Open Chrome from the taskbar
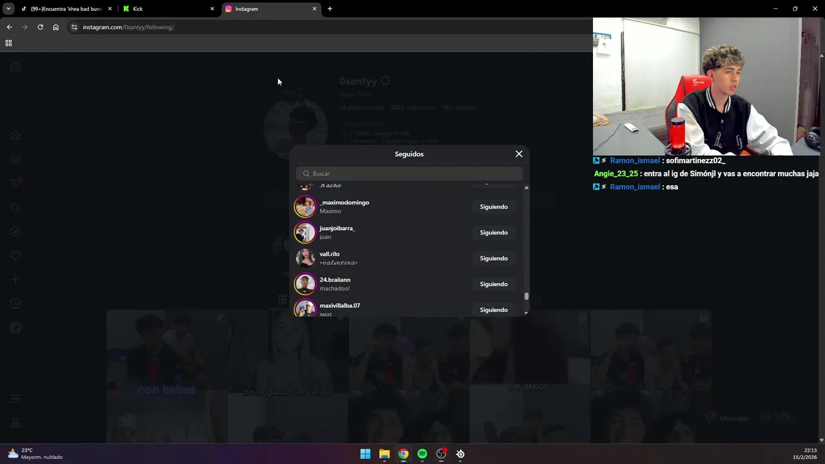Image resolution: width=825 pixels, height=464 pixels. (x=403, y=454)
